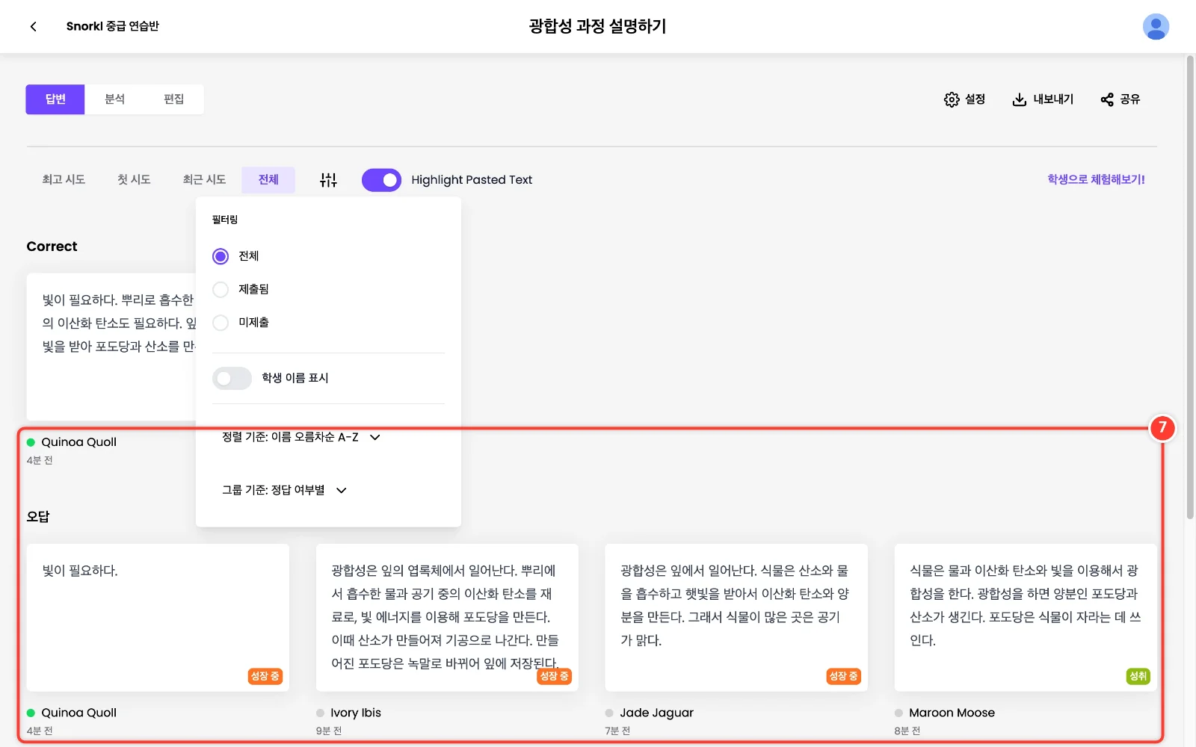The height and width of the screenshot is (747, 1196).
Task: Click the 학생으로 체험해보기! link
Action: 1096,179
